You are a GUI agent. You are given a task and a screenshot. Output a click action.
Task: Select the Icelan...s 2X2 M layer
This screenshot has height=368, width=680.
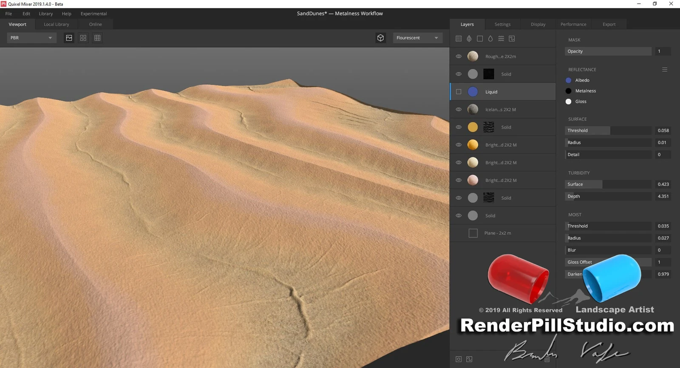(x=503, y=110)
